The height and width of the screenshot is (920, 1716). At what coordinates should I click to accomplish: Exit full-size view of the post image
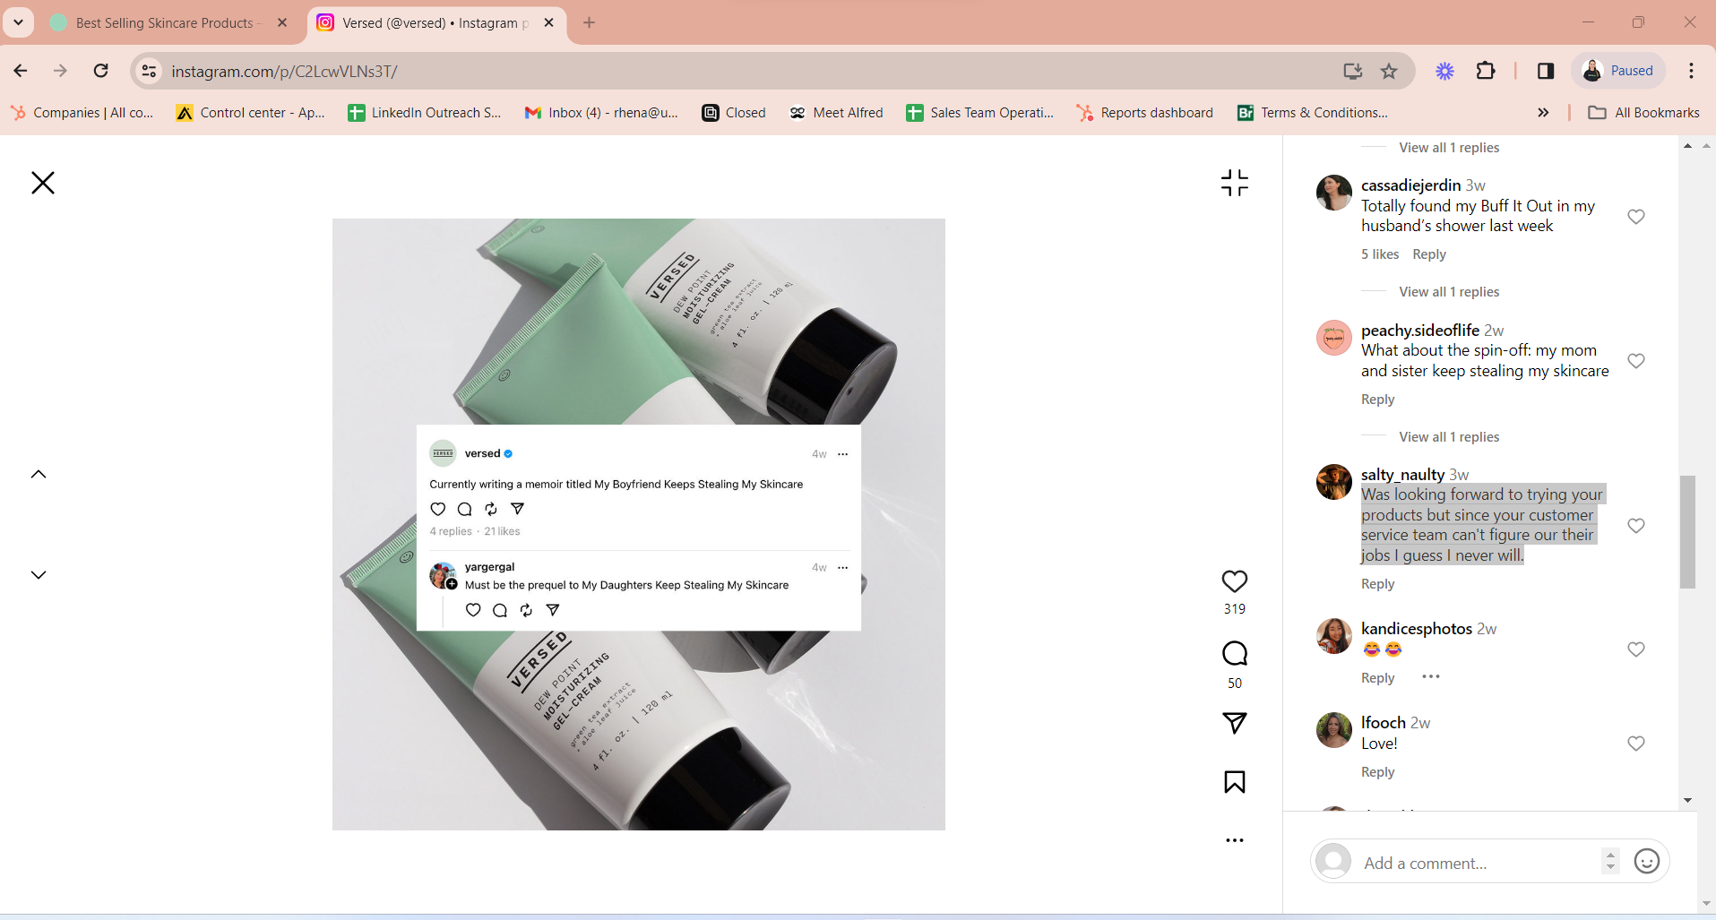(1235, 183)
